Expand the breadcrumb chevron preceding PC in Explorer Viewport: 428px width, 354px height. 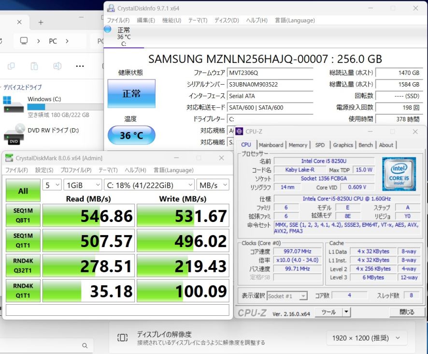point(39,41)
